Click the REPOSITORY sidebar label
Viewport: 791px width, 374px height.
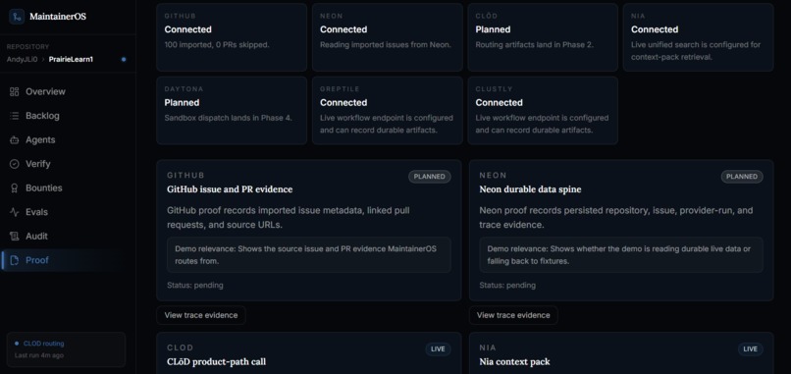pos(28,47)
